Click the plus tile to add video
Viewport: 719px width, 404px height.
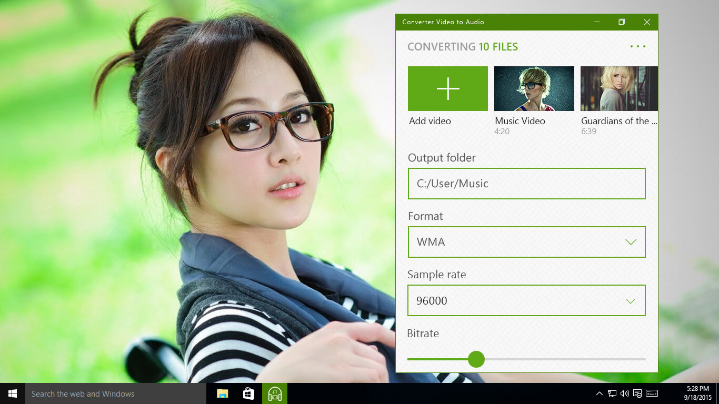point(448,88)
